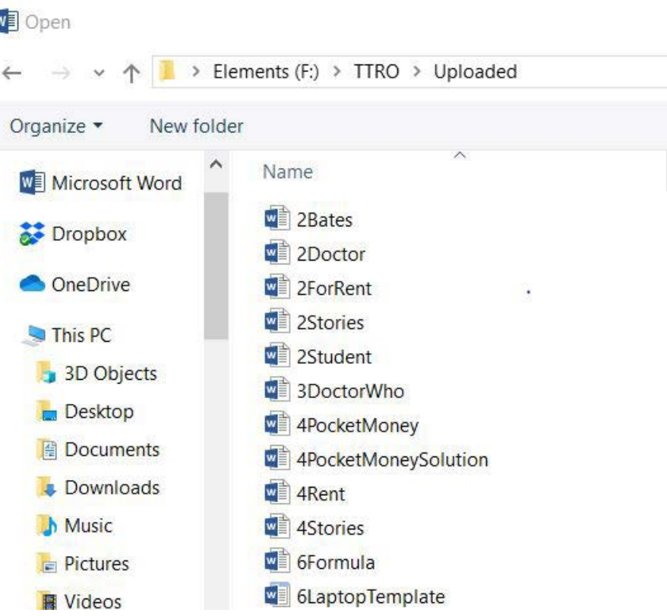Click the Desktop folder icon

[46, 411]
